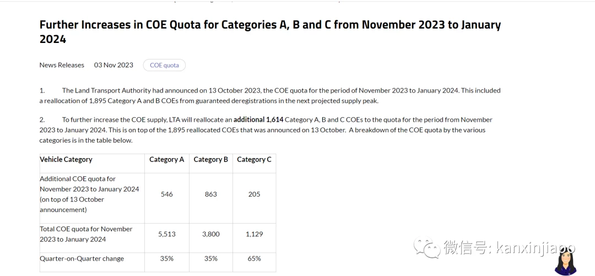Image resolution: width=595 pixels, height=276 pixels.
Task: Click the cartoon girl avatar icon
Action: pyautogui.click(x=565, y=262)
